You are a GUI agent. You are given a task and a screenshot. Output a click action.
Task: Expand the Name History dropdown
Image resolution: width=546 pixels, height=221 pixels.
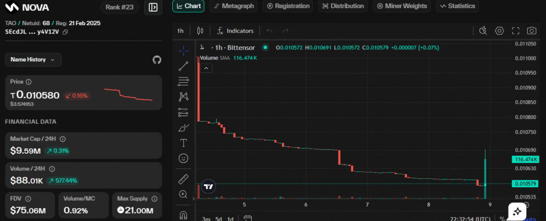point(33,60)
